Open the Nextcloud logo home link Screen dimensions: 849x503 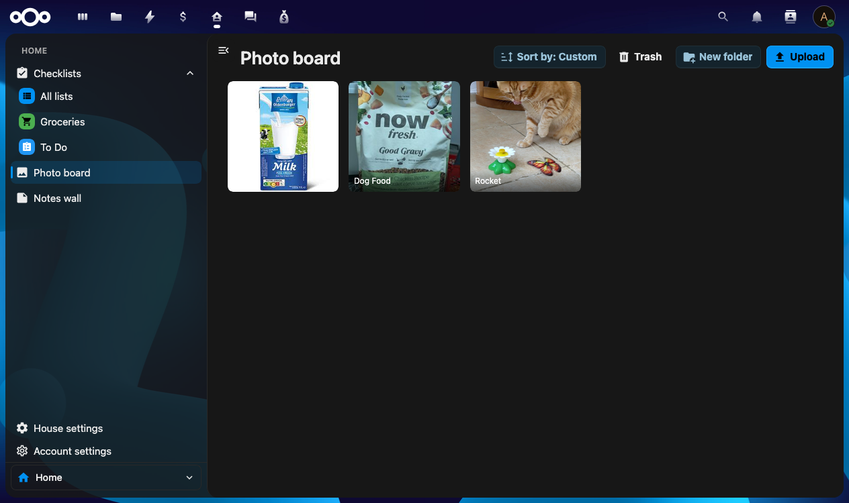coord(30,17)
